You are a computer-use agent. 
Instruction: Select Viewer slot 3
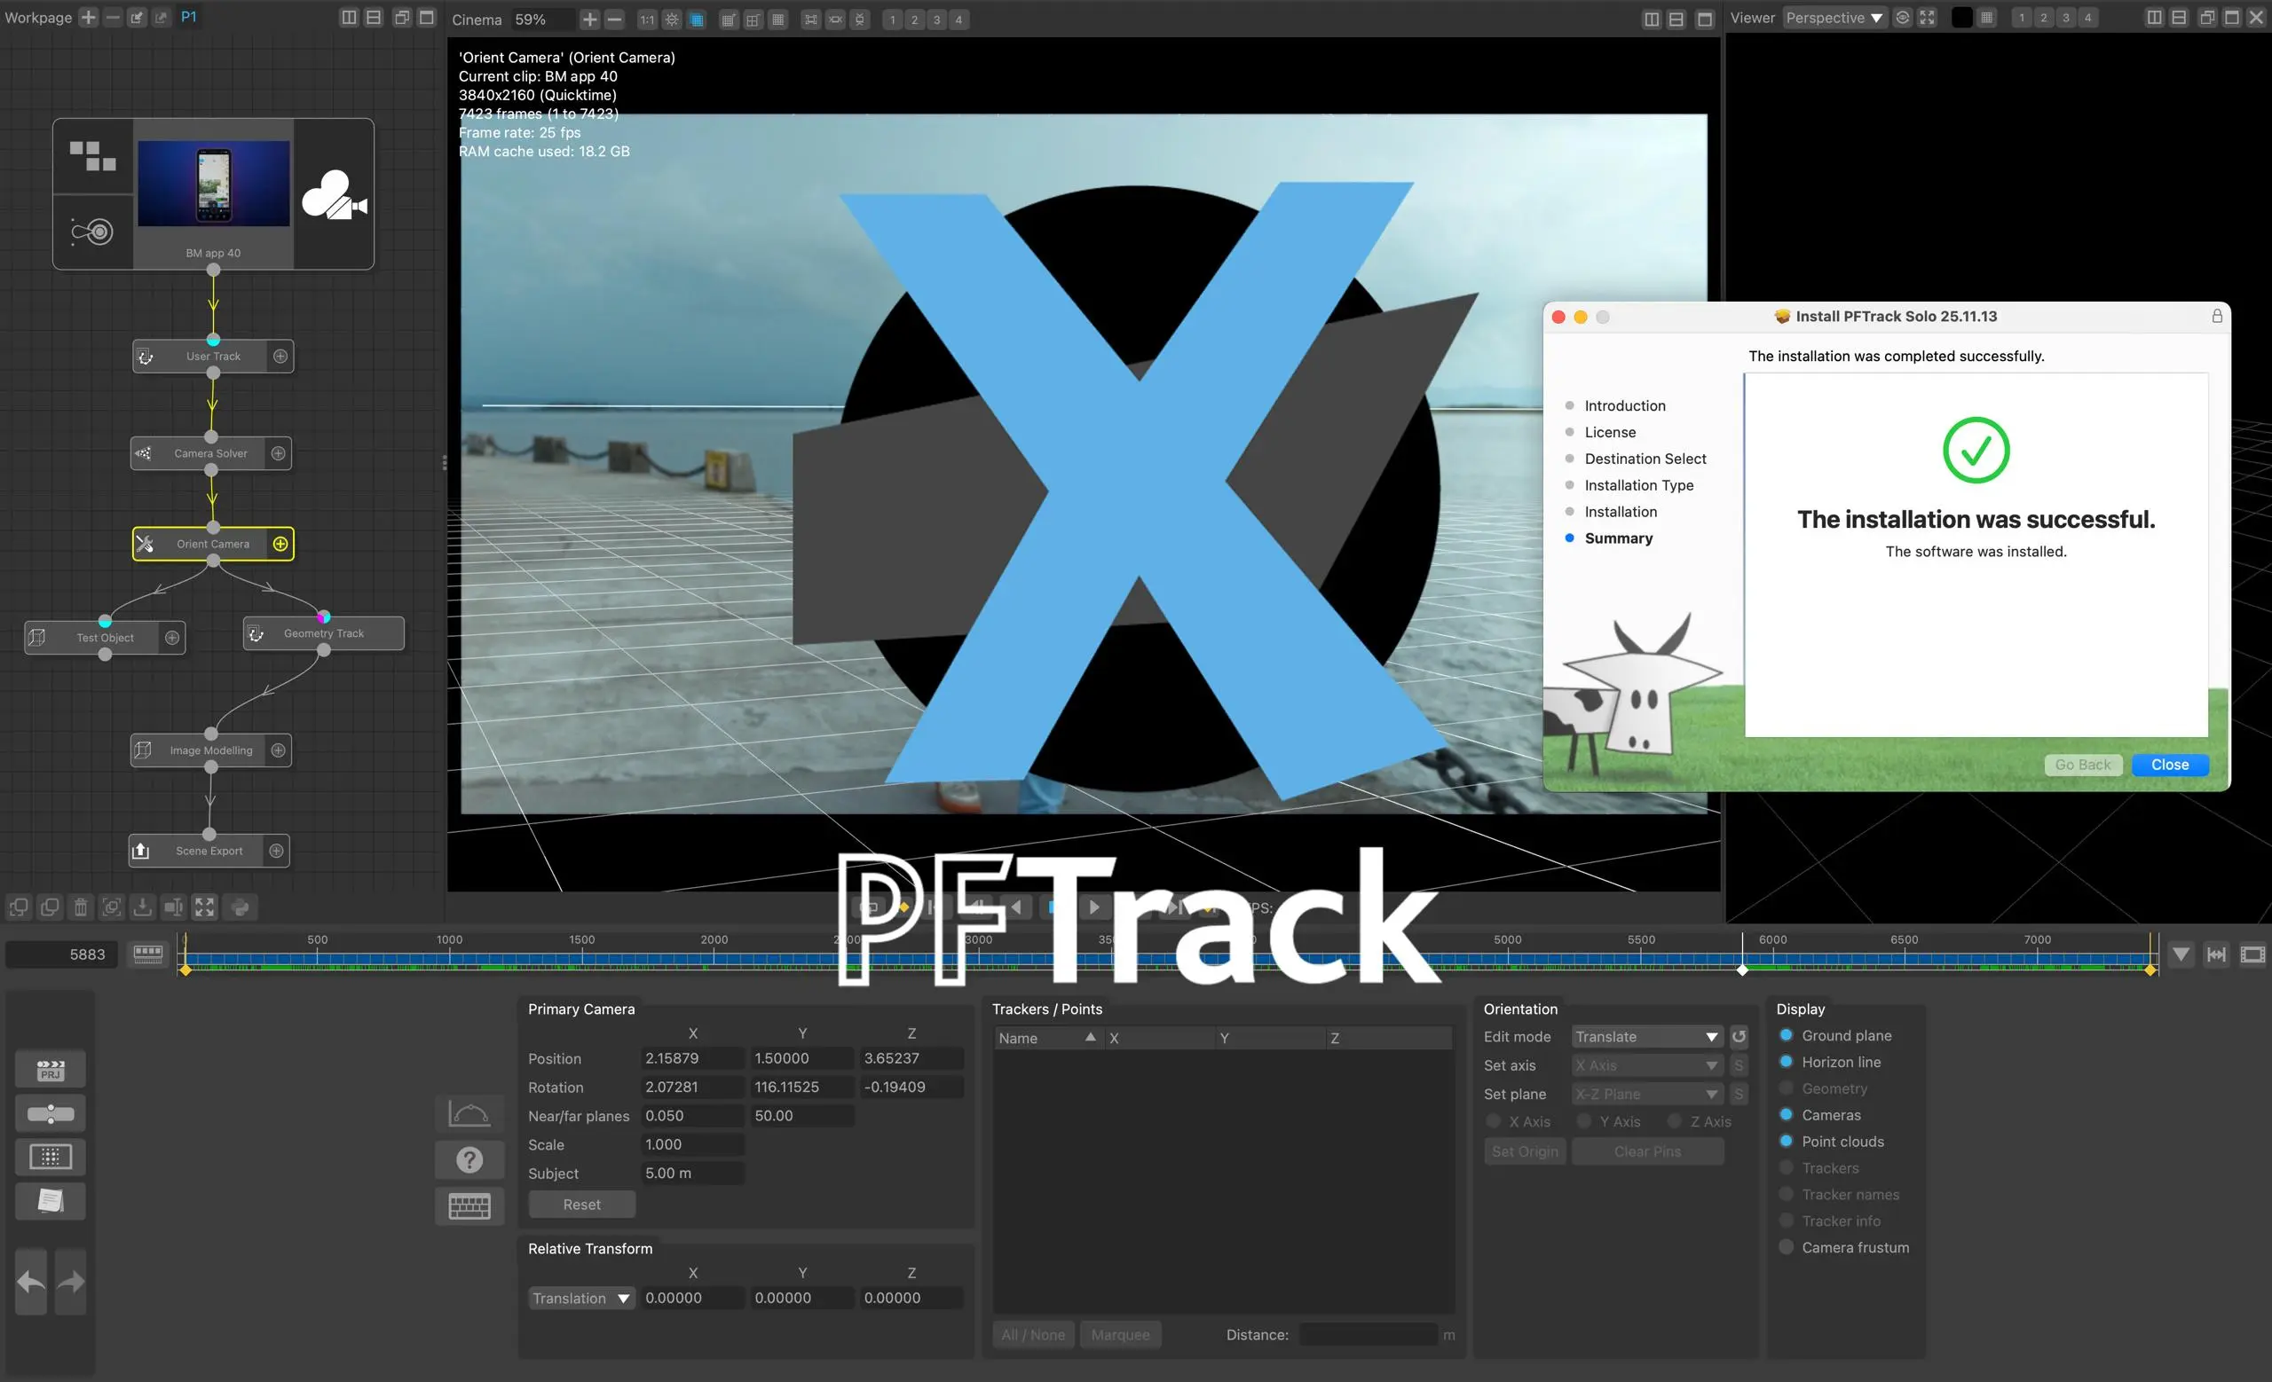pos(2065,18)
